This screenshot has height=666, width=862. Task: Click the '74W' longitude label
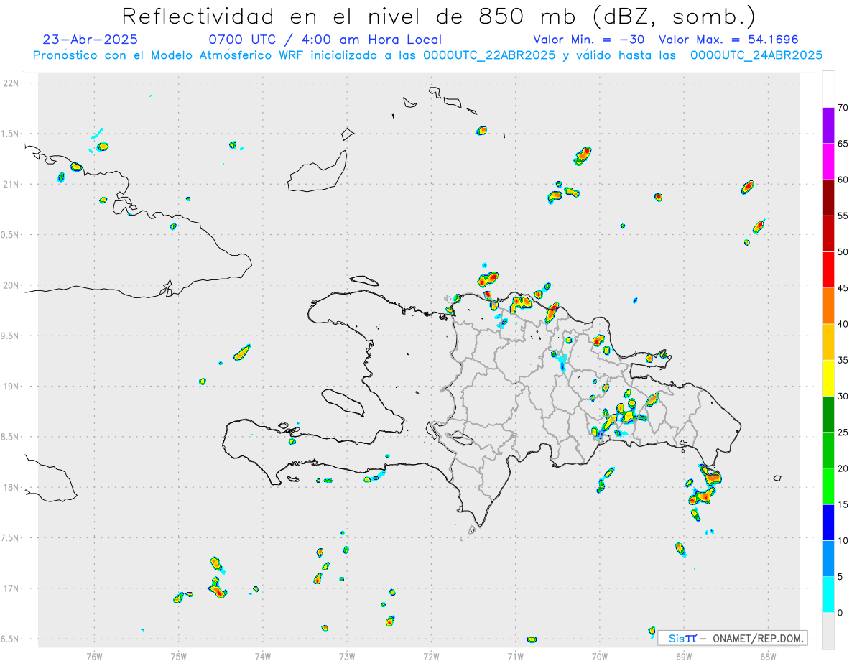(x=263, y=656)
